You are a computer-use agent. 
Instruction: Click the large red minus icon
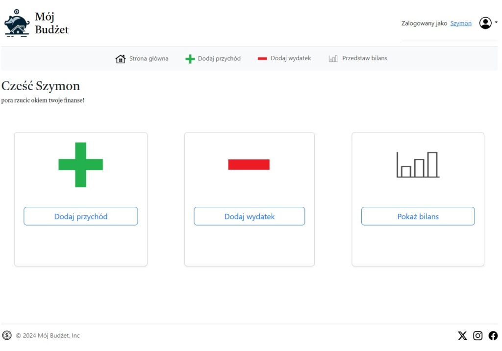tap(249, 165)
